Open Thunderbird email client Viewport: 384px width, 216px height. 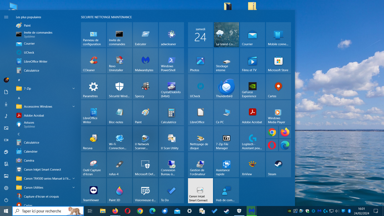(226, 87)
